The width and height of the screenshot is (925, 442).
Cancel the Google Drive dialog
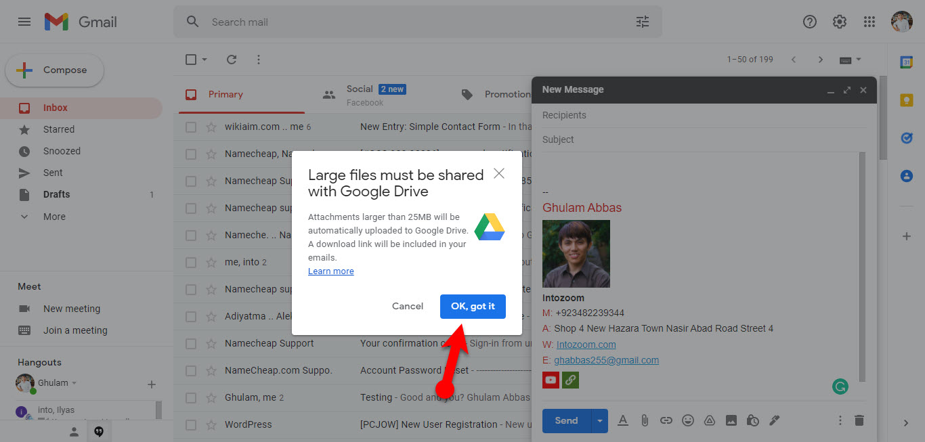point(408,306)
